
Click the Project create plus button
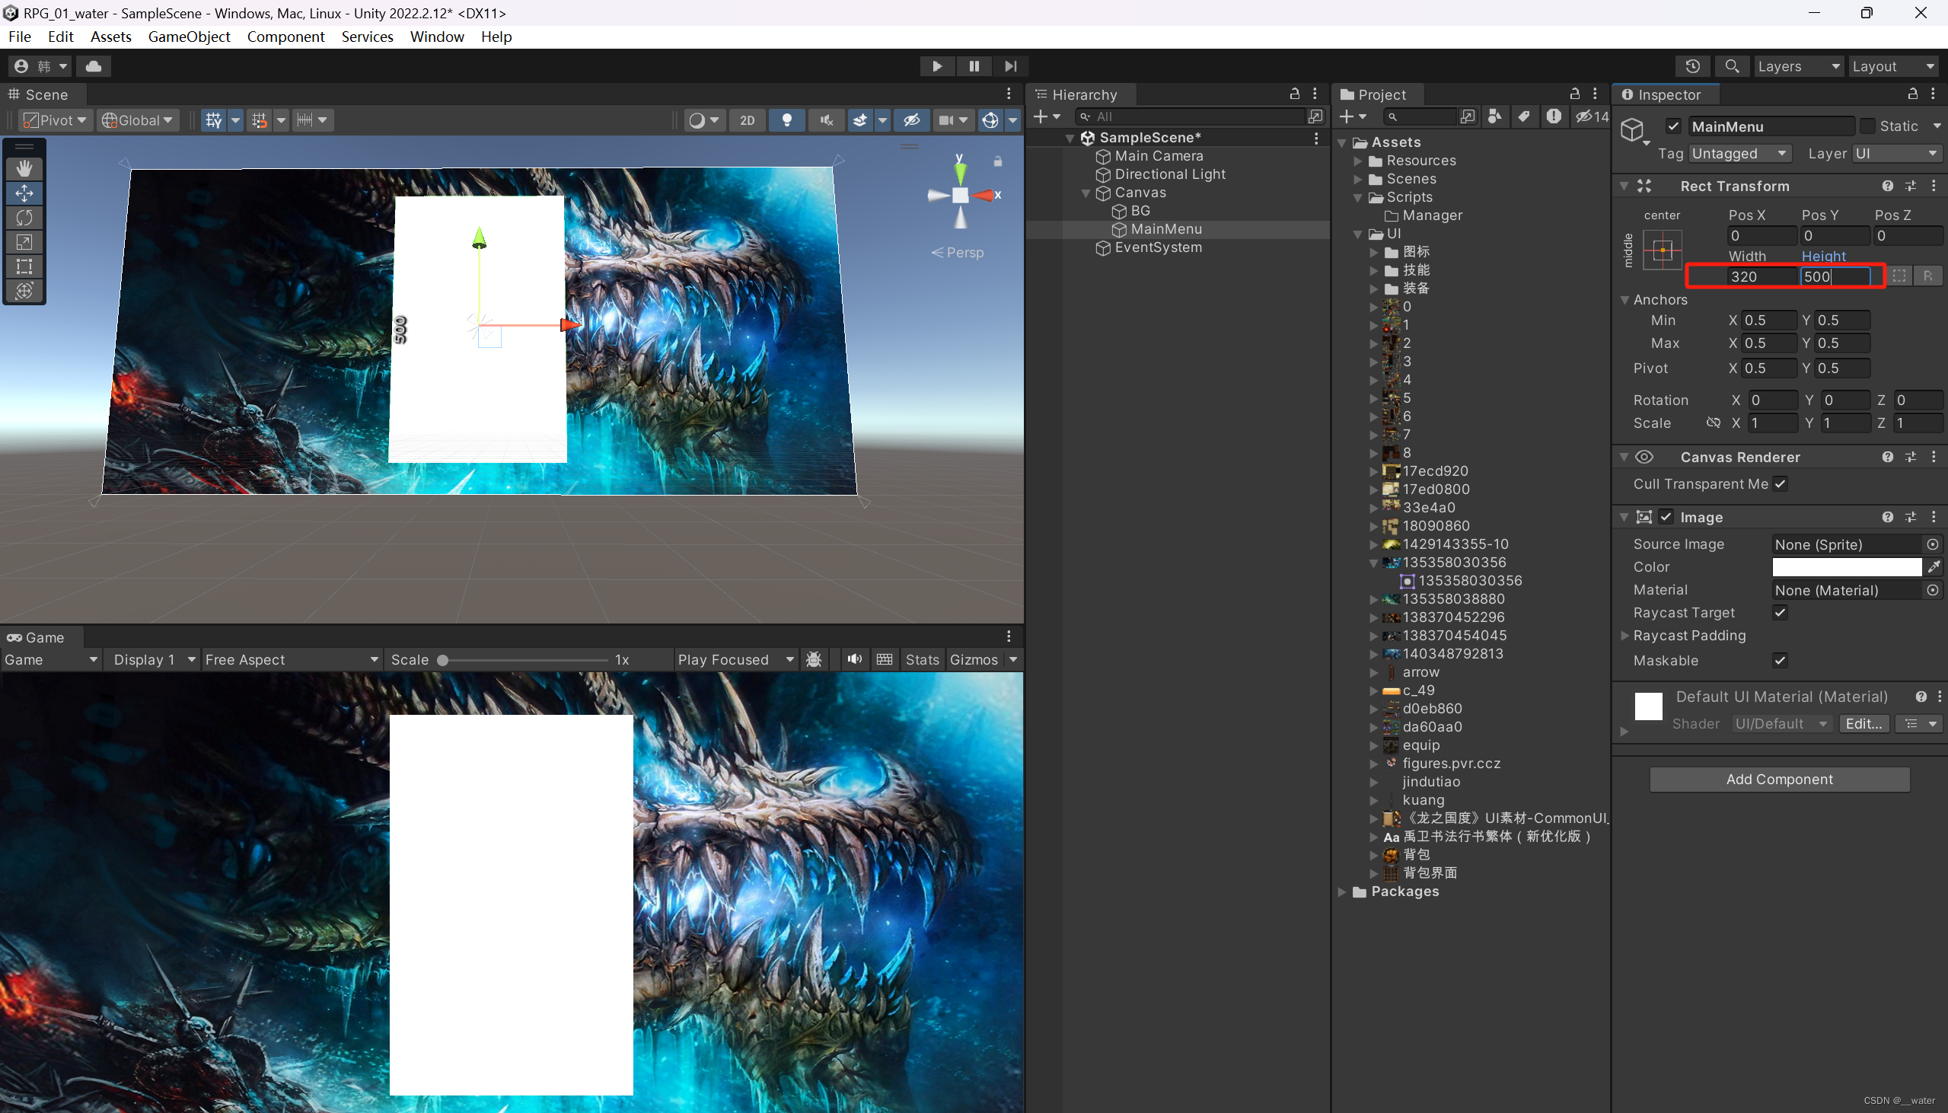[x=1353, y=116]
